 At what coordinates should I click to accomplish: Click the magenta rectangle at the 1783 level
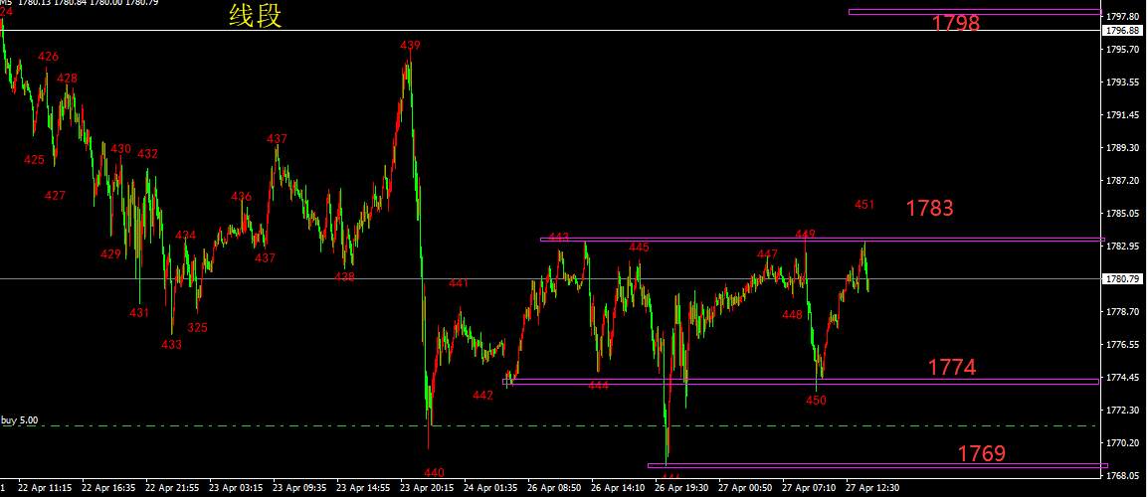[x=822, y=240]
